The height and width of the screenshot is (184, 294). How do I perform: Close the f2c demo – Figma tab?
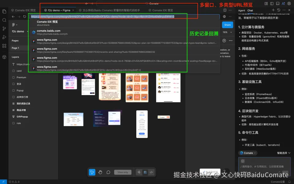click(73, 10)
